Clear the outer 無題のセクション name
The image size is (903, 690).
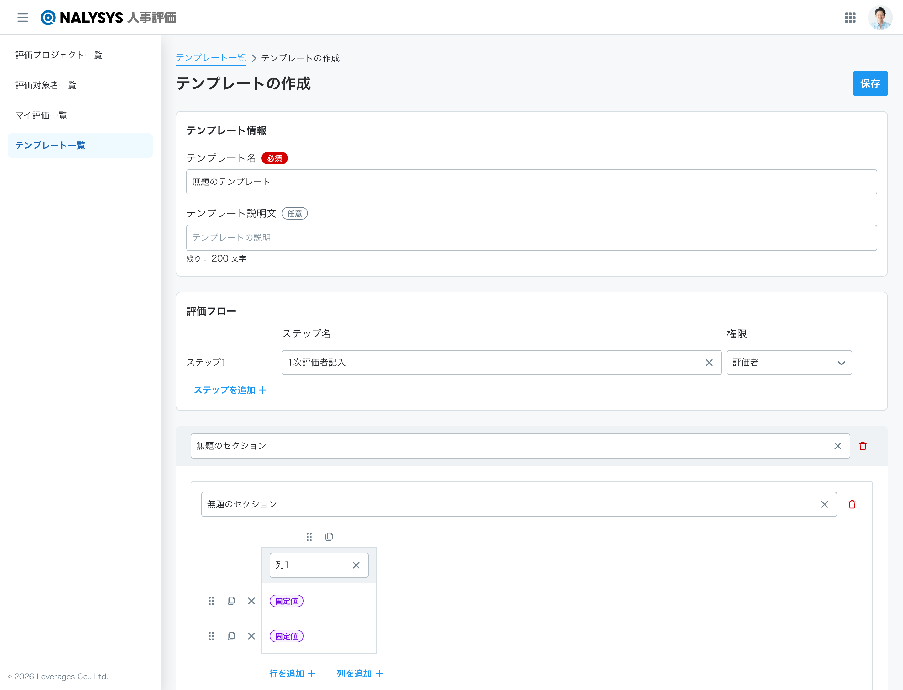coord(837,446)
